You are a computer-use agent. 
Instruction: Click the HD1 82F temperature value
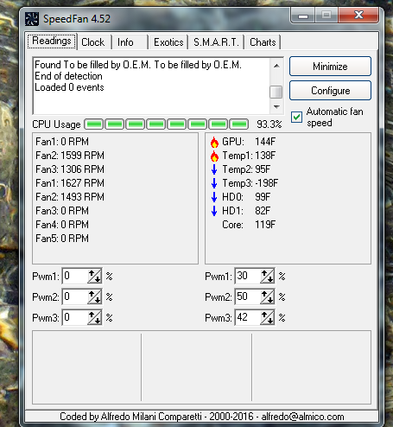coord(263,211)
